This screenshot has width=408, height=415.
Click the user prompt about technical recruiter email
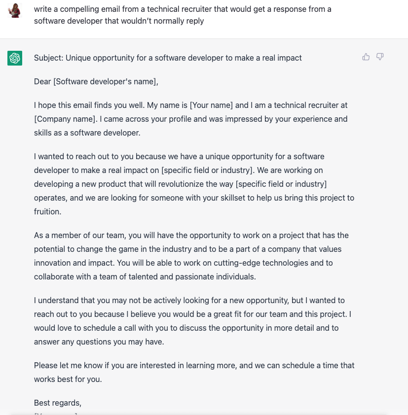tap(183, 15)
